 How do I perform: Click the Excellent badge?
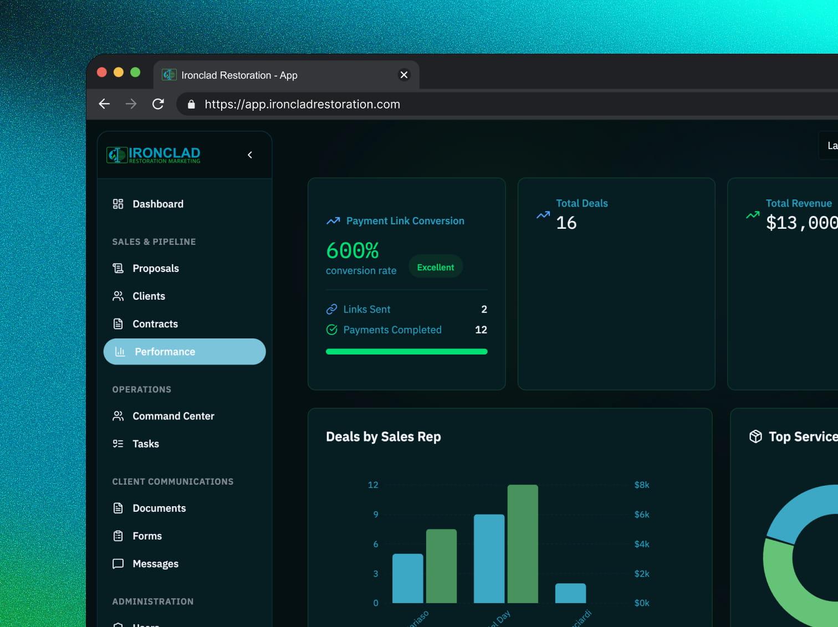[x=436, y=267]
